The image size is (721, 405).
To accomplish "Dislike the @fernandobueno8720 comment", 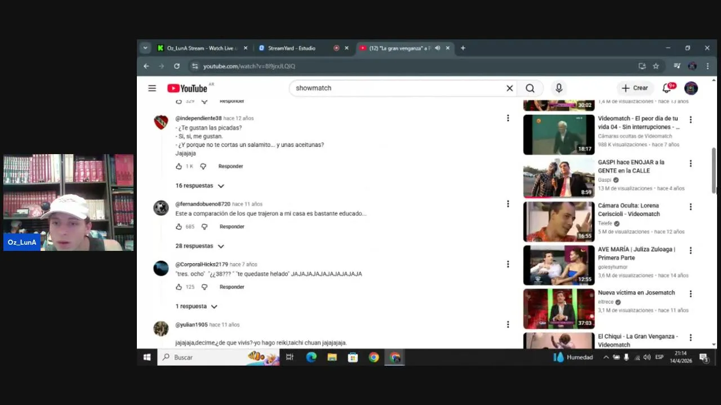I will (204, 227).
